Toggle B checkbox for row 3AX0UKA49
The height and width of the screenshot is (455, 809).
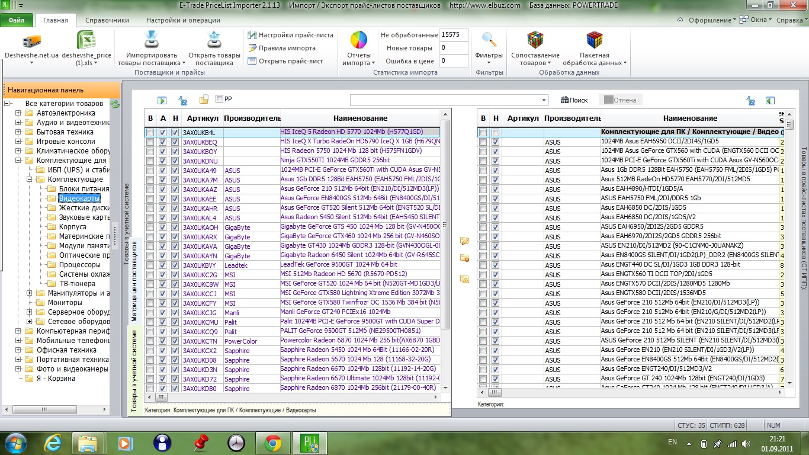[x=150, y=171]
